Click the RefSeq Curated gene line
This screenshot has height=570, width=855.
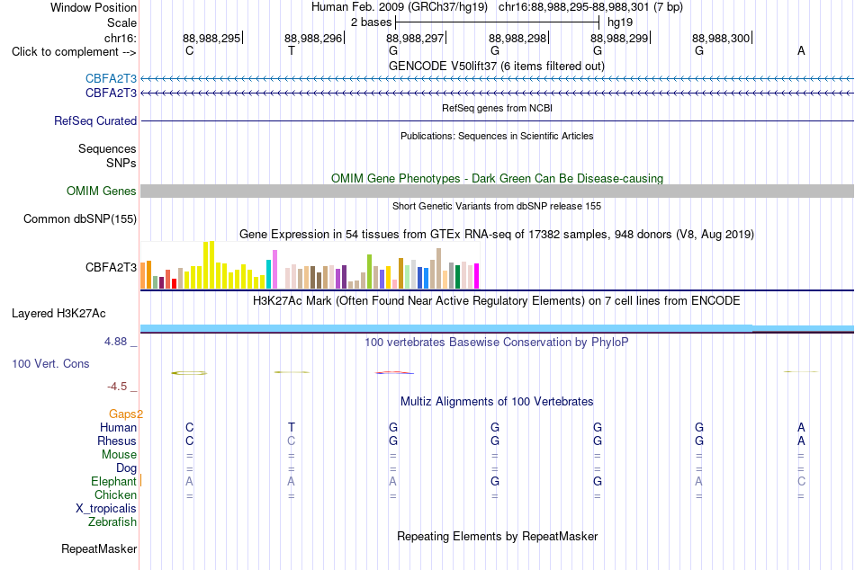click(x=497, y=121)
